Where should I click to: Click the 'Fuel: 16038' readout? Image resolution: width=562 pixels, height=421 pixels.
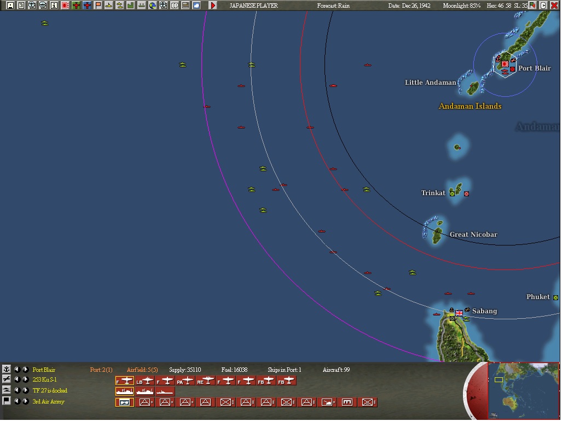tap(234, 370)
